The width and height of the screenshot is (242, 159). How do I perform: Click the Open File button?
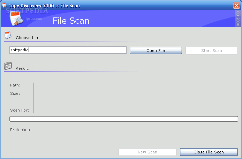pos(156,51)
